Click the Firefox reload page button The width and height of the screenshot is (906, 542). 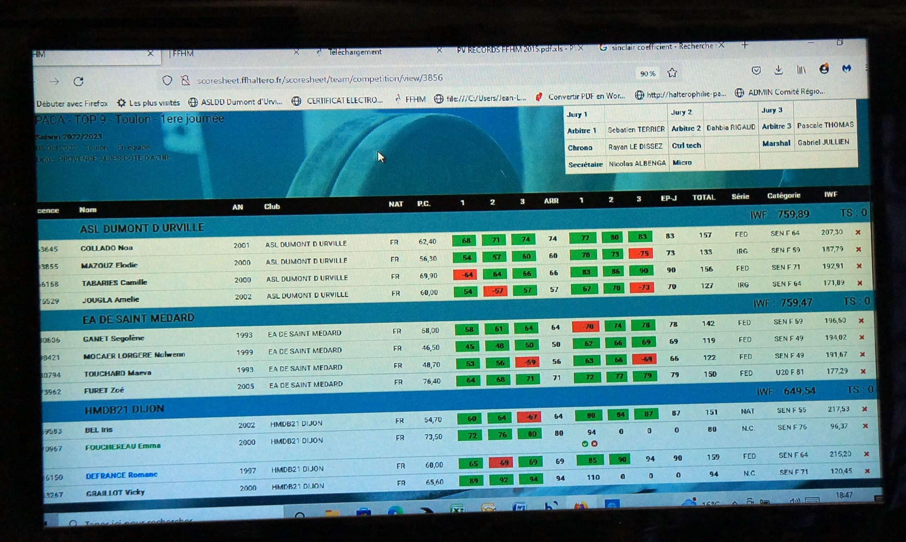[x=79, y=81]
